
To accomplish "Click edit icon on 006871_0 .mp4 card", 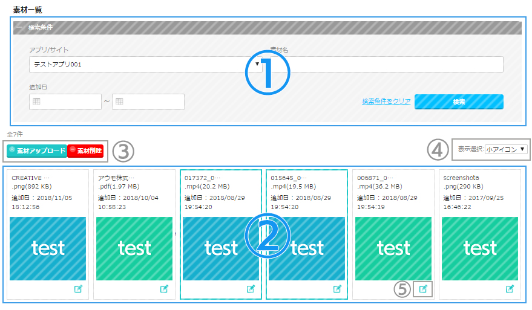I will [x=424, y=289].
